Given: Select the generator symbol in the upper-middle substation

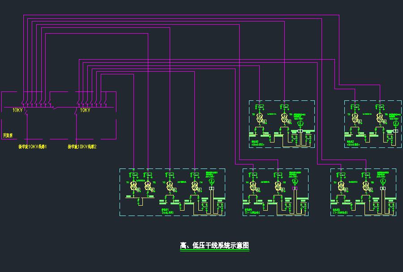Looking at the screenshot, I should (301, 123).
